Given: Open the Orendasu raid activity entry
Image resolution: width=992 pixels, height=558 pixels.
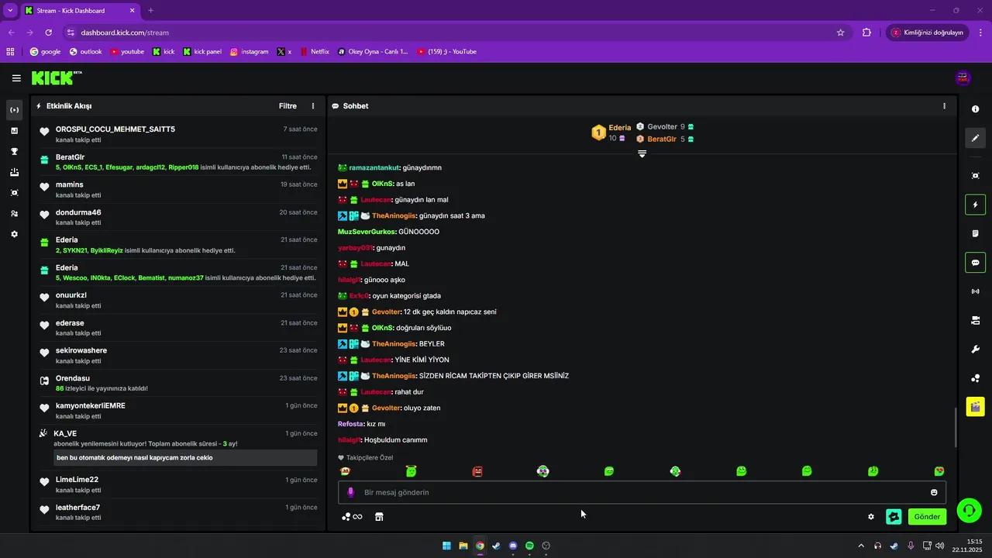Looking at the screenshot, I should 178,383.
